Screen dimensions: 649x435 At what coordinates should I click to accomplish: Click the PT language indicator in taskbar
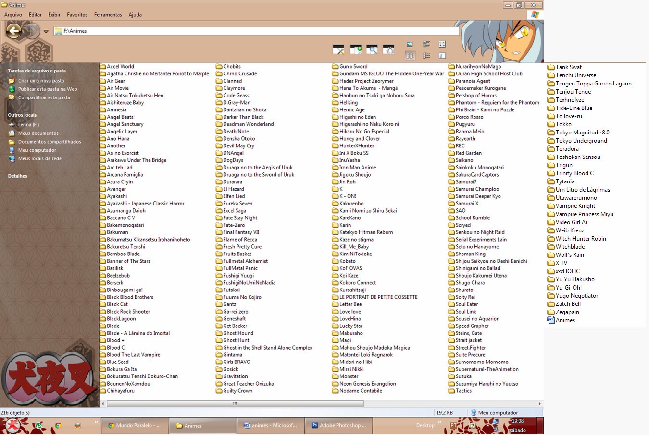(453, 425)
